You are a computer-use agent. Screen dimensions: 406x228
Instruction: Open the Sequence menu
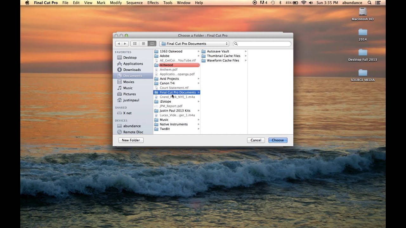tap(134, 3)
